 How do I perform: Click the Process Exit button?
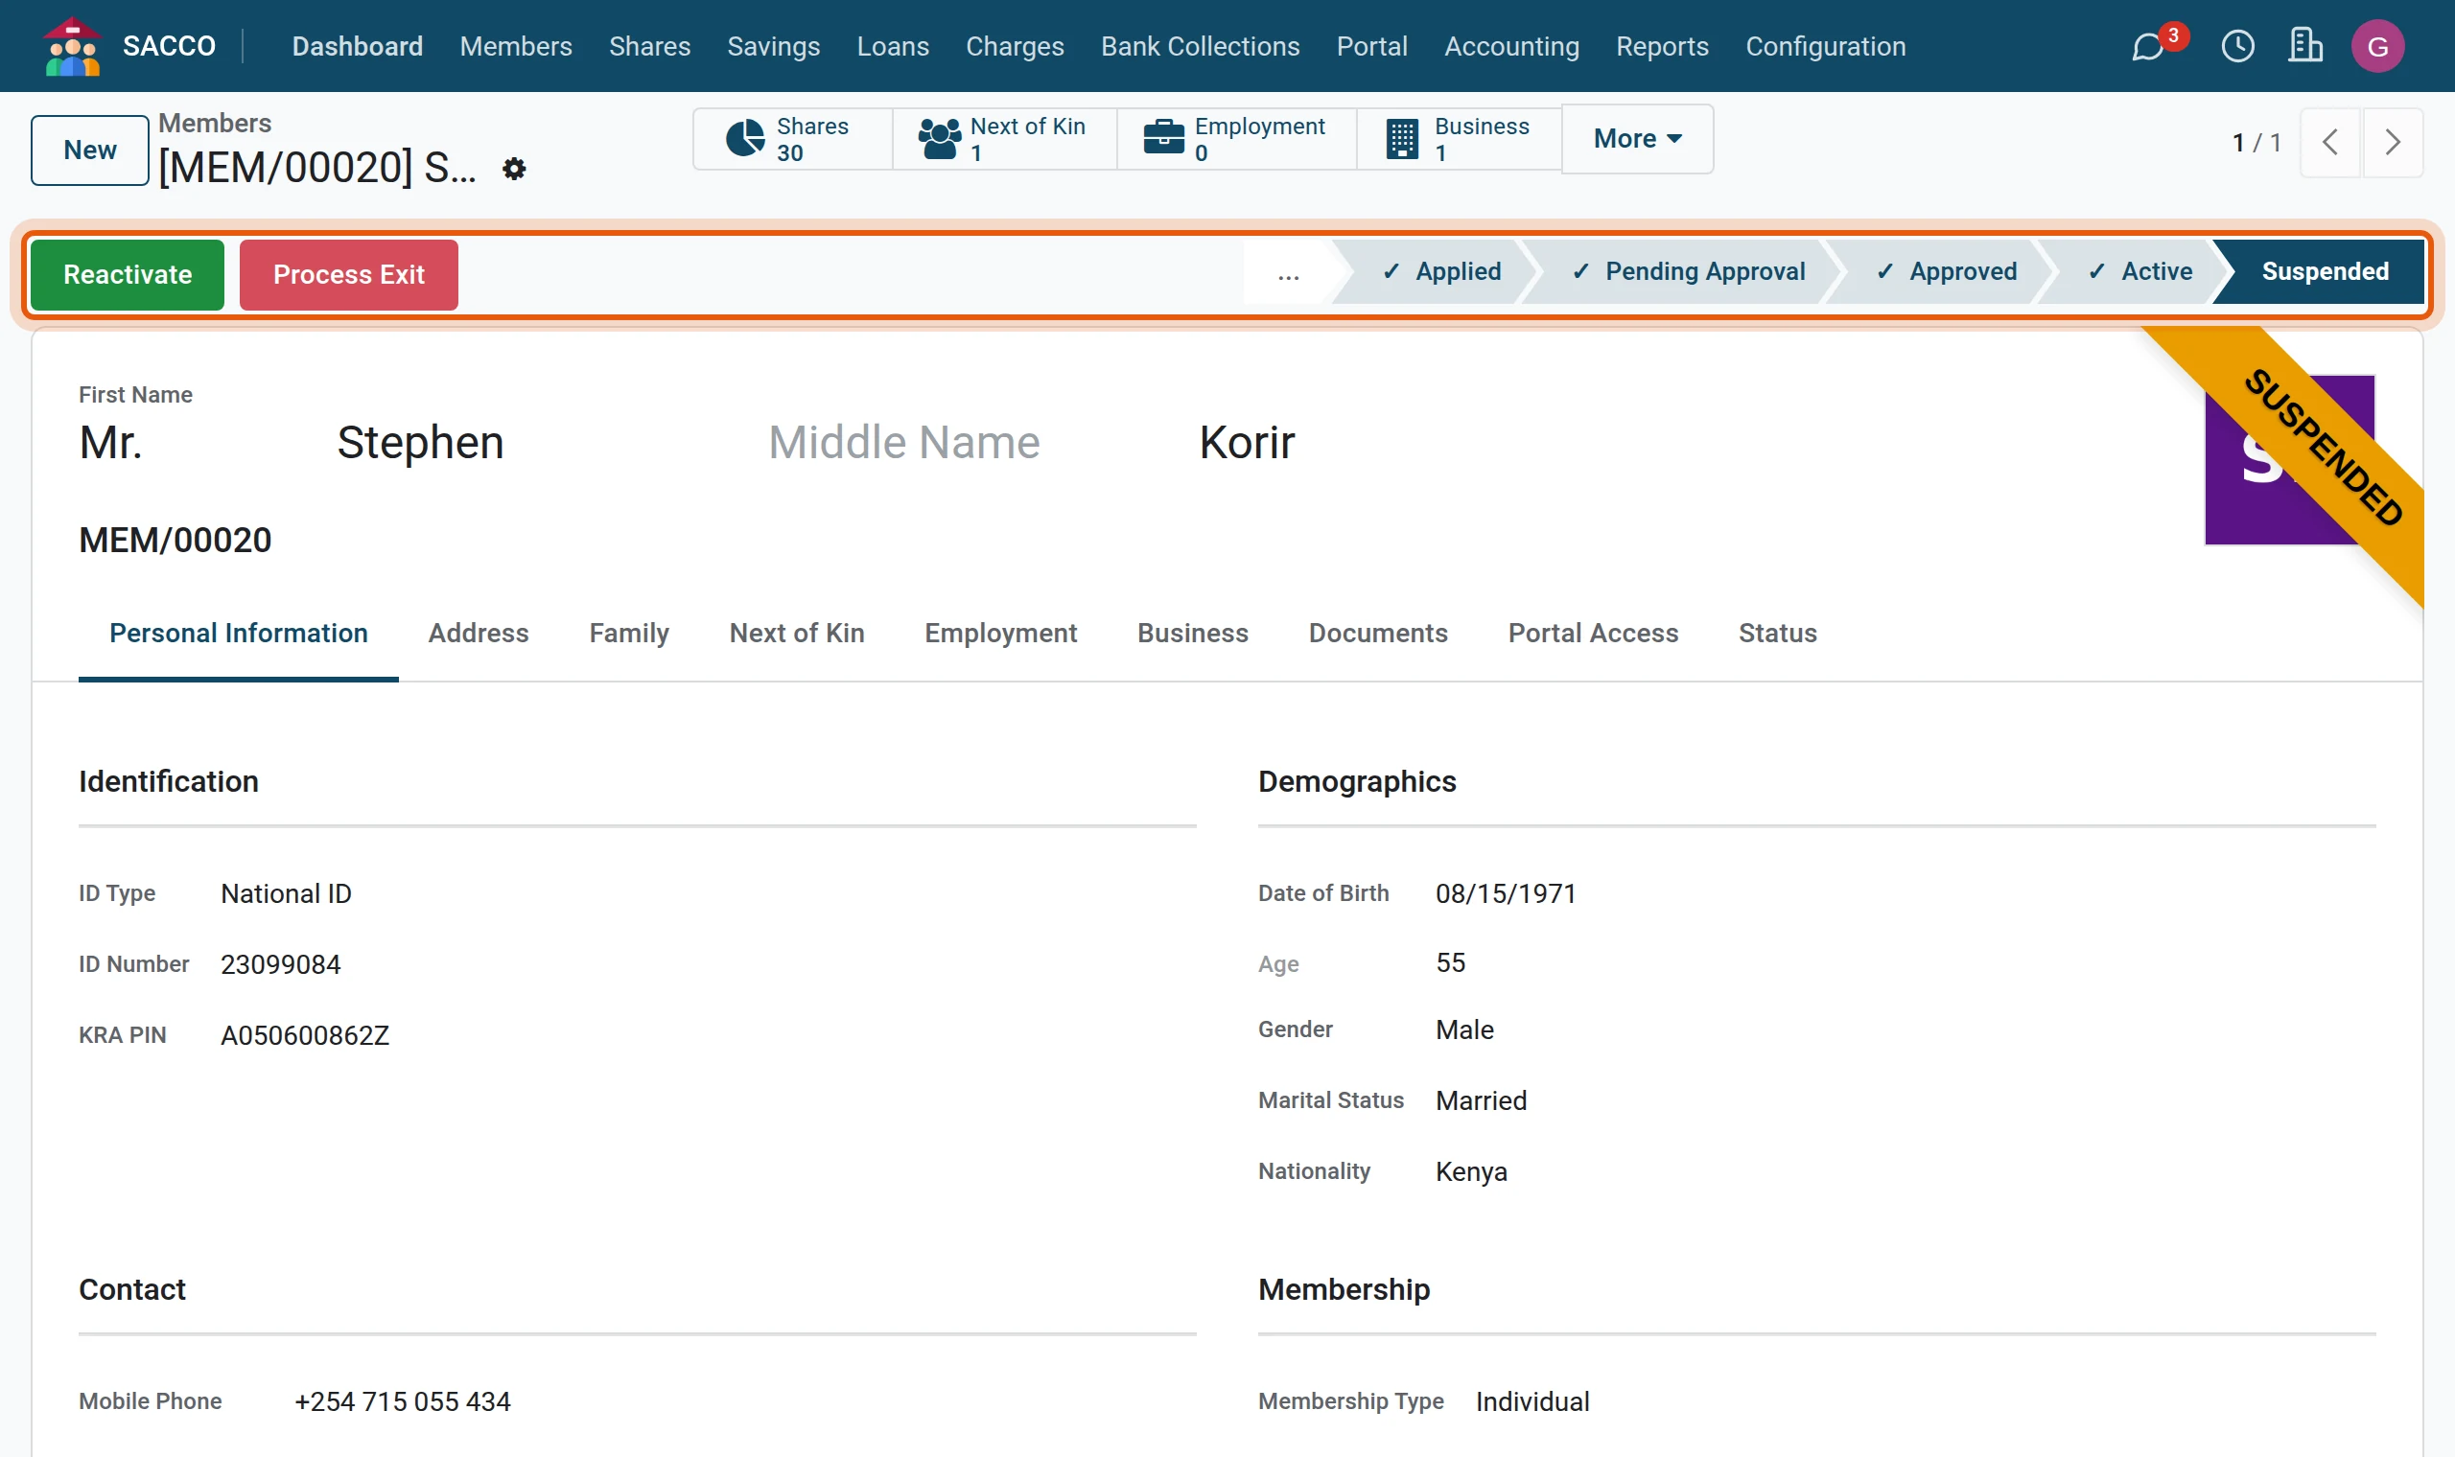coord(349,274)
